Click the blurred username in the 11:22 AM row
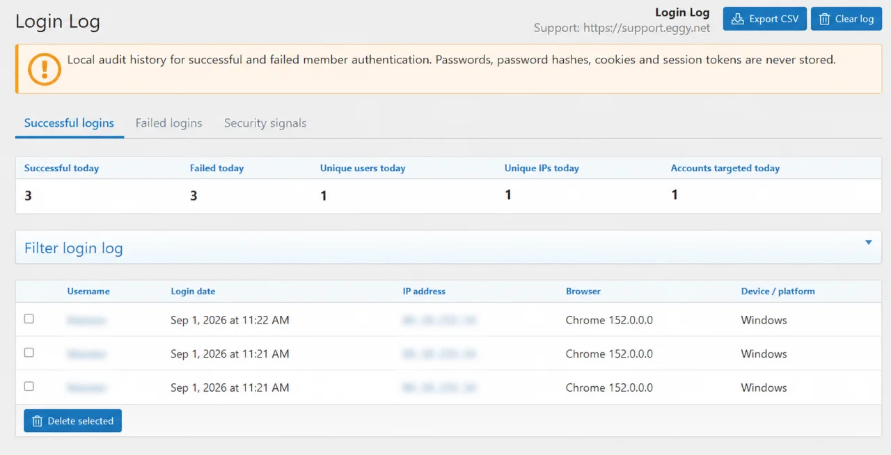This screenshot has height=455, width=891. 86,320
